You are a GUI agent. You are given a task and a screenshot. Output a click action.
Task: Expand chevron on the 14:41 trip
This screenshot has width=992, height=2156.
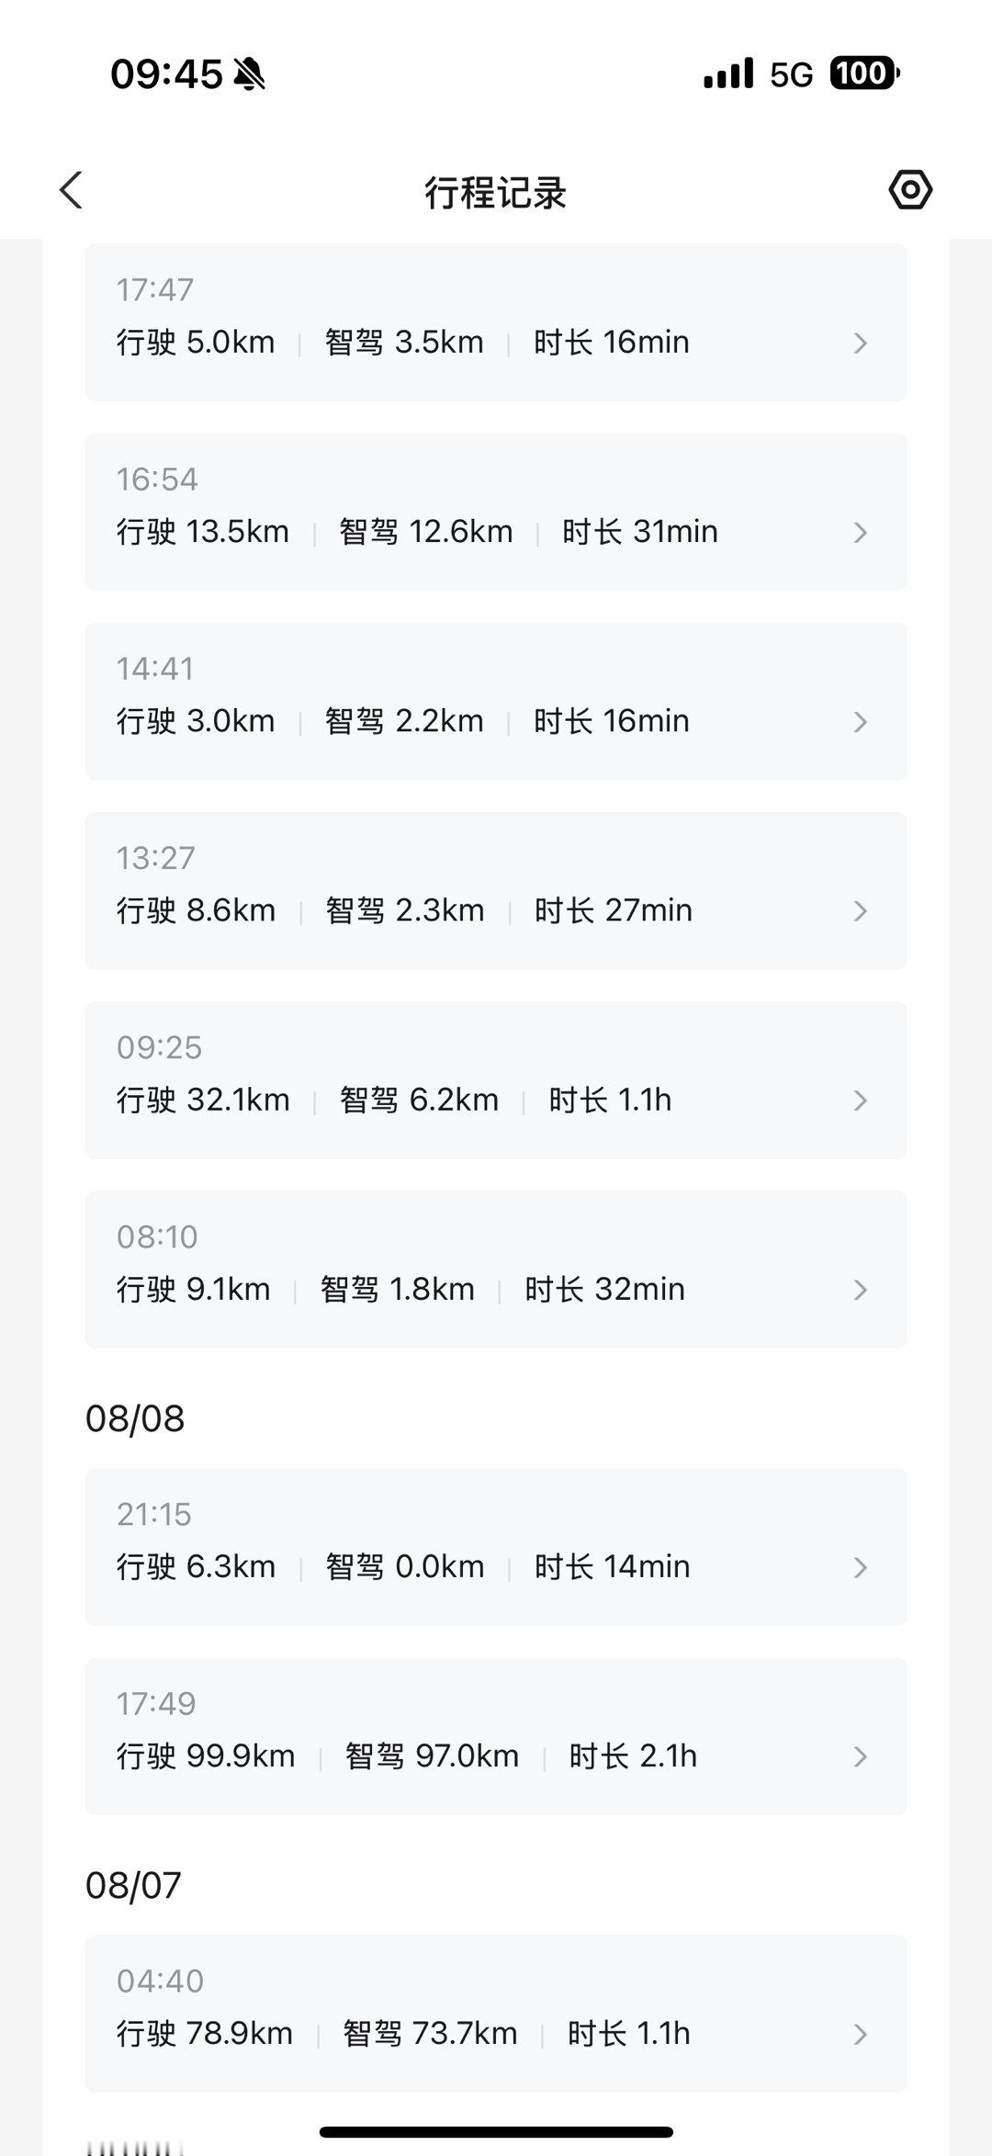[x=861, y=721]
